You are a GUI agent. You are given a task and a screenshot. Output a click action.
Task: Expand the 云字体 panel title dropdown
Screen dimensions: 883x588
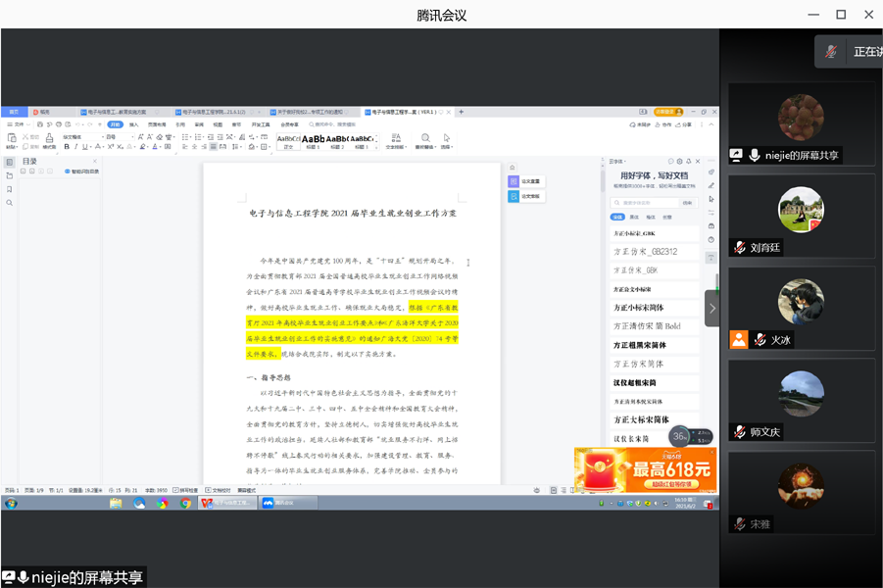pos(619,161)
